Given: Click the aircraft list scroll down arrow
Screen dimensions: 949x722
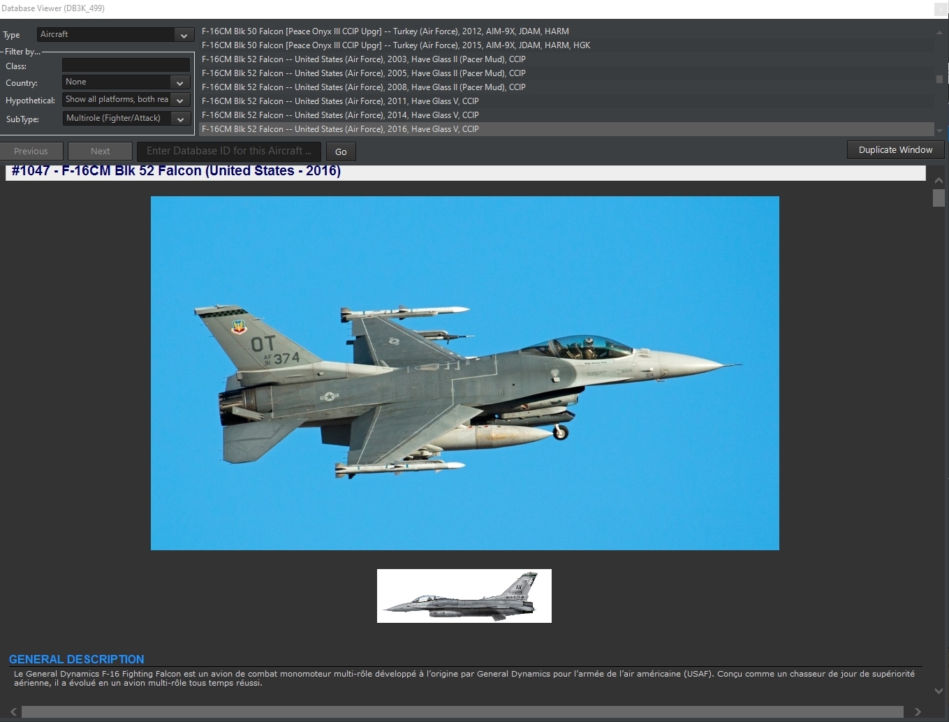Looking at the screenshot, I should [x=939, y=131].
